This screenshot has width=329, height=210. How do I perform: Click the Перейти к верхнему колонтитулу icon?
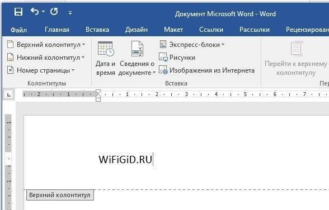point(297,49)
